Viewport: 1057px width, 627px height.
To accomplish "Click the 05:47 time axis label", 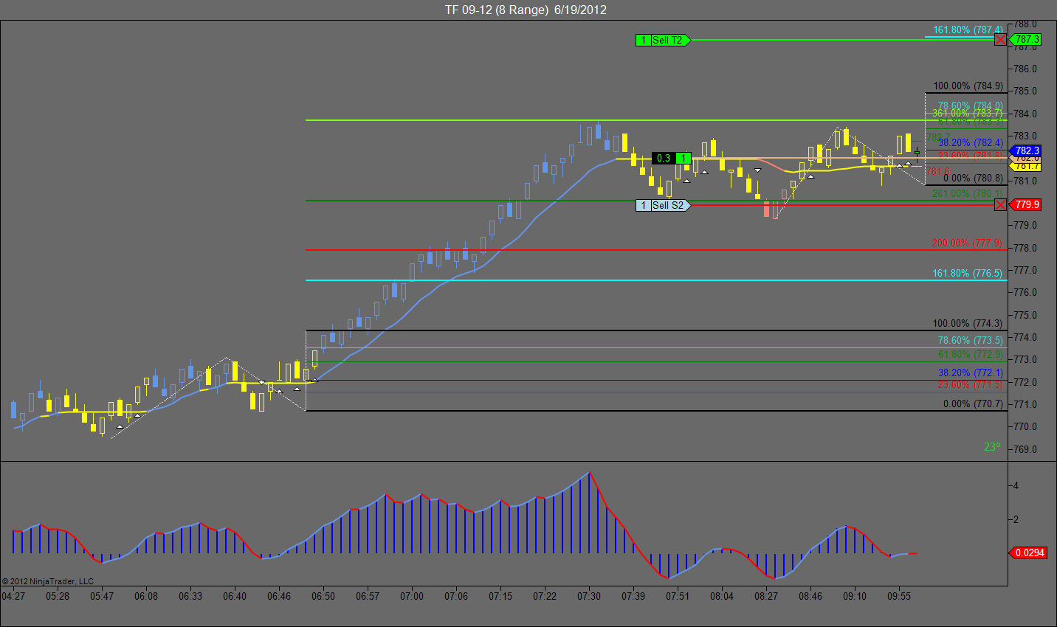I will (x=102, y=596).
